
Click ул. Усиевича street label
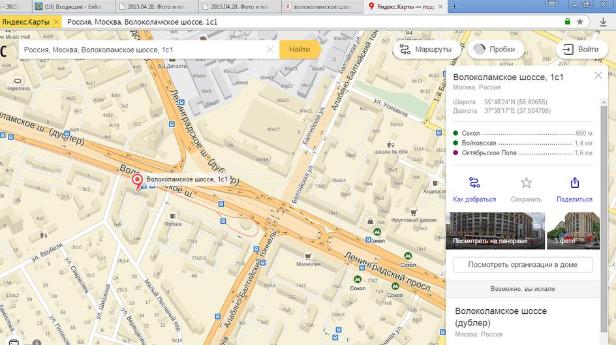click(390, 108)
